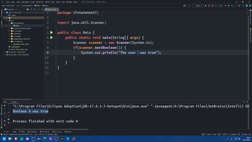Click the Select Opened File target icon in Project panel
This screenshot has height=142, width=252.
[x=28, y=9]
